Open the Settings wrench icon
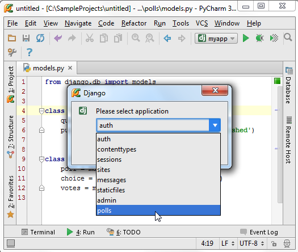 (x=12, y=52)
